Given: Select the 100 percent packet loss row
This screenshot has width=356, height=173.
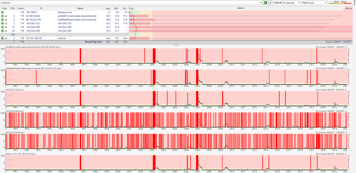Looking at the screenshot, I should 64,34.
